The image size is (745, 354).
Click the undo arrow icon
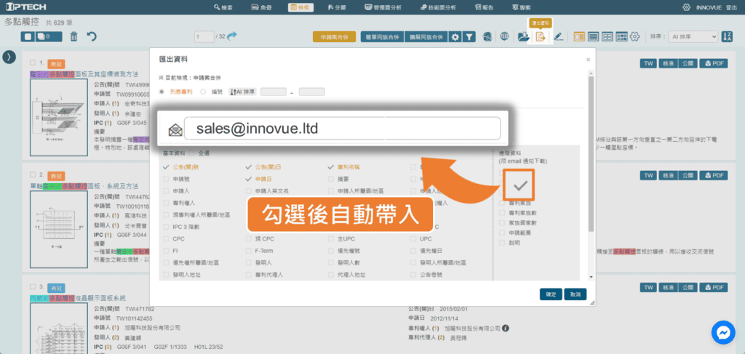(92, 36)
